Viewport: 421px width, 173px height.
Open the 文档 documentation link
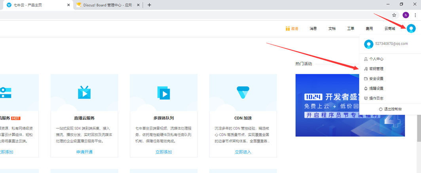(332, 29)
